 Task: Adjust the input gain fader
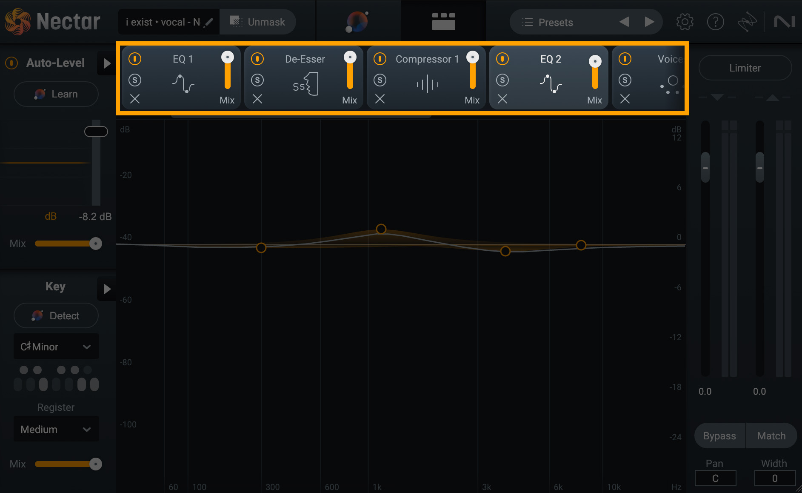(x=705, y=167)
